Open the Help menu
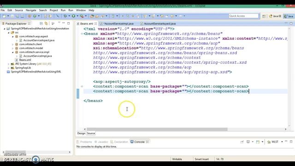The width and height of the screenshot is (295, 166). [91, 10]
